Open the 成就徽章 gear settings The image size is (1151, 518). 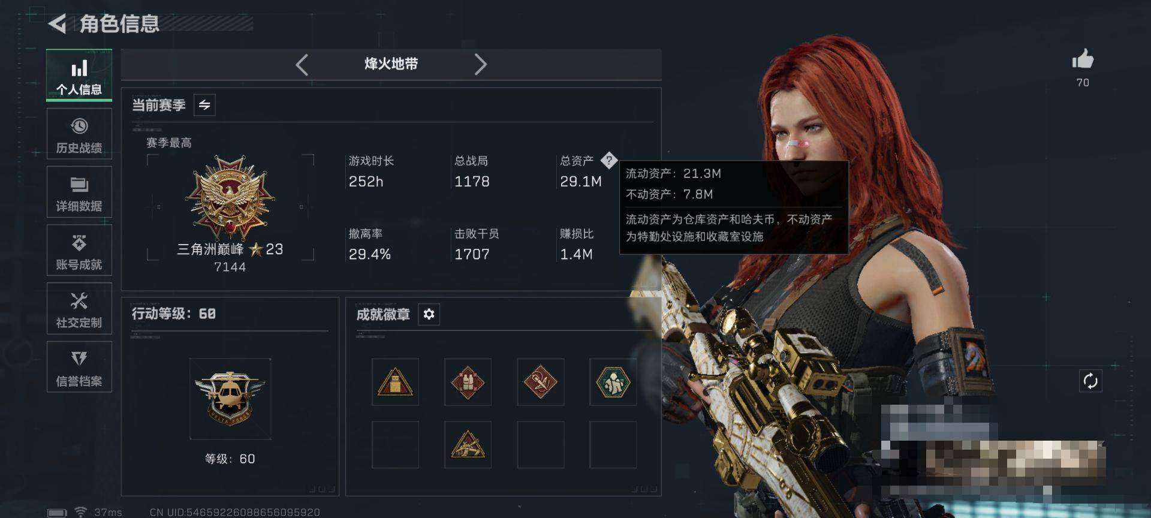pos(429,314)
